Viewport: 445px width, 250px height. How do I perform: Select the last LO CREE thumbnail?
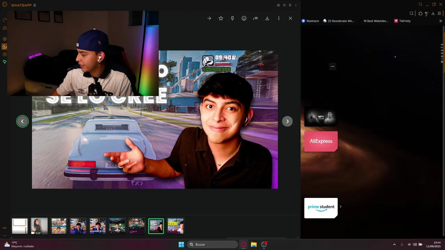click(x=176, y=226)
